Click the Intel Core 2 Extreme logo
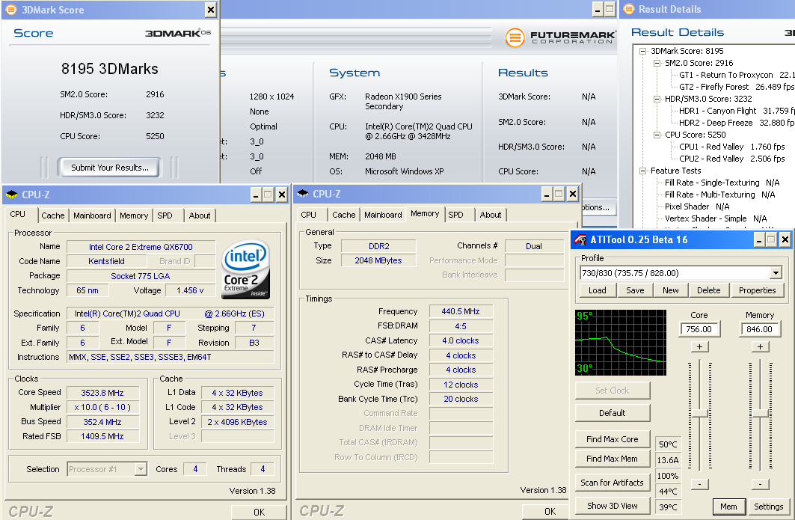This screenshot has width=795, height=520. pyautogui.click(x=246, y=269)
